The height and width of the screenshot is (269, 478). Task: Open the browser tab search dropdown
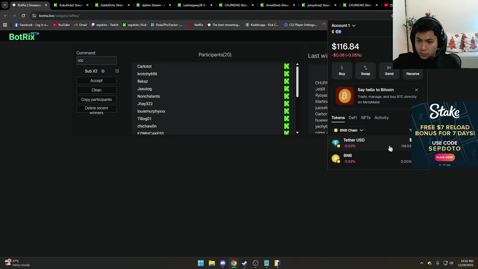click(4, 5)
